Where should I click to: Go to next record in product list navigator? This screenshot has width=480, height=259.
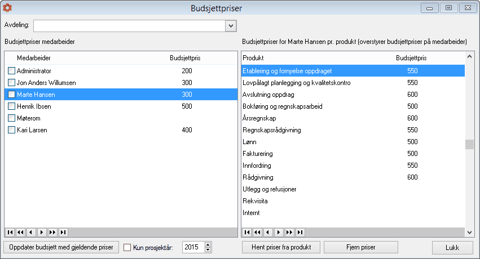pos(279,232)
